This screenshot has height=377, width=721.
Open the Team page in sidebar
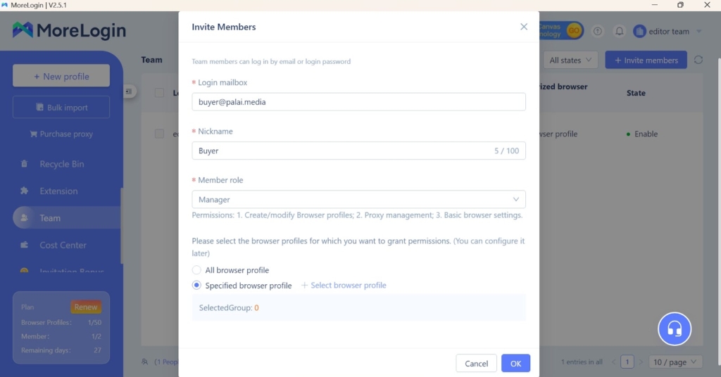(49, 218)
